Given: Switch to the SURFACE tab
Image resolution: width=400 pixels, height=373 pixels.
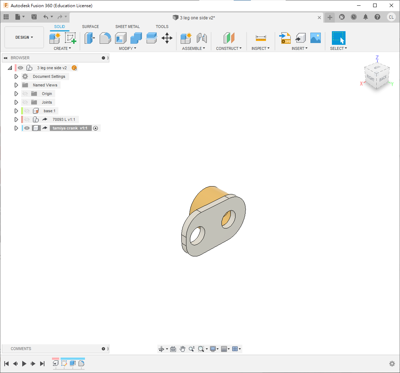Looking at the screenshot, I should (90, 27).
